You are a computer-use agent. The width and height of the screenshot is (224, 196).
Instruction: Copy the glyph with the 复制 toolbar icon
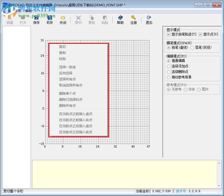click(91, 19)
